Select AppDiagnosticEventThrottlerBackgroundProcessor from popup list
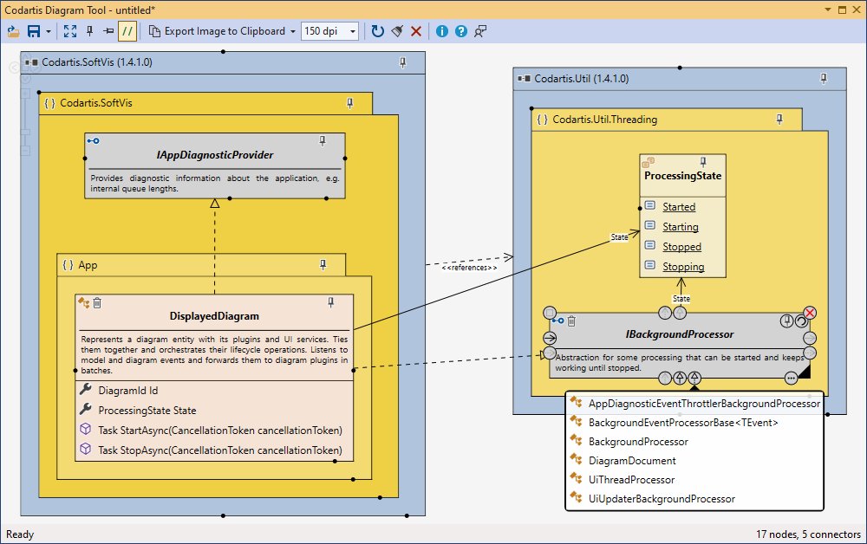 tap(694, 404)
